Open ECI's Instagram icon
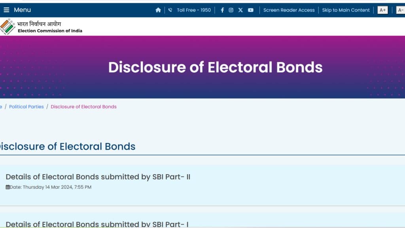Image resolution: width=405 pixels, height=228 pixels. pos(231,10)
